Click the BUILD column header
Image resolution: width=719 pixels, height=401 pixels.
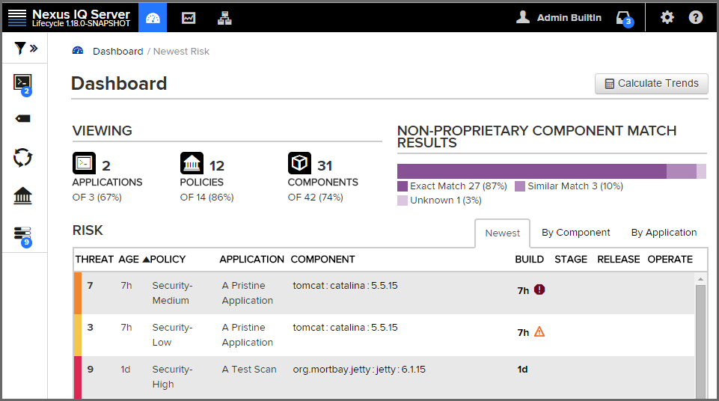tap(529, 260)
